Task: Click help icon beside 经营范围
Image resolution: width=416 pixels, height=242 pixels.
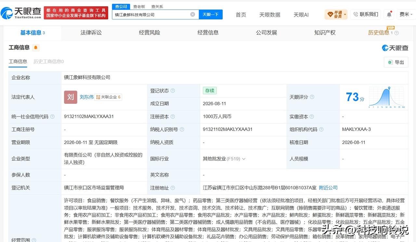Action: [x=34, y=240]
